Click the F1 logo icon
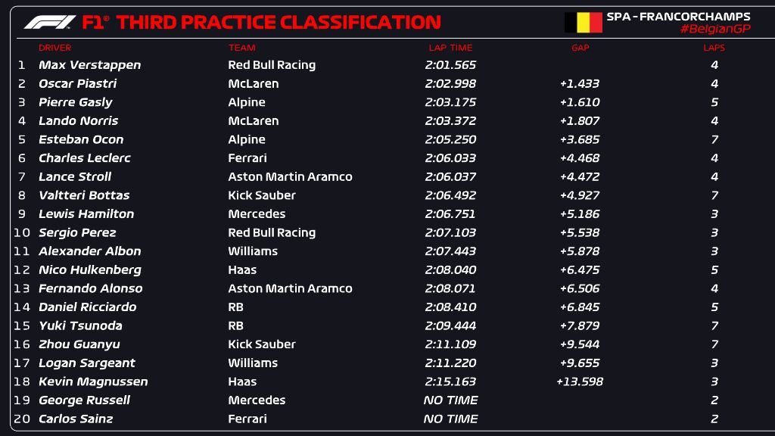This screenshot has height=436, width=775. point(49,23)
